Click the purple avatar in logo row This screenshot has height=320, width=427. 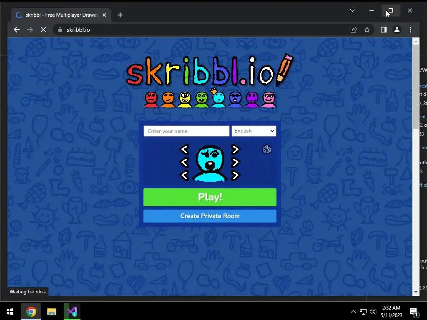coord(252,99)
